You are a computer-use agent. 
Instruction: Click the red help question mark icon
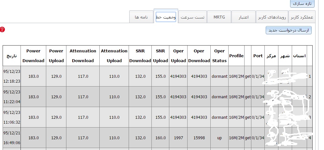click(2, 30)
